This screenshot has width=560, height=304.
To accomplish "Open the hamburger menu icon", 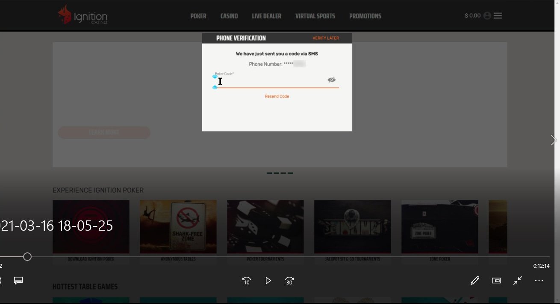I will (498, 16).
